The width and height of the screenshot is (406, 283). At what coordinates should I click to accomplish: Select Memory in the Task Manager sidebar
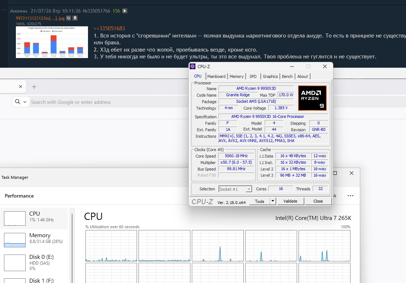pyautogui.click(x=34, y=240)
